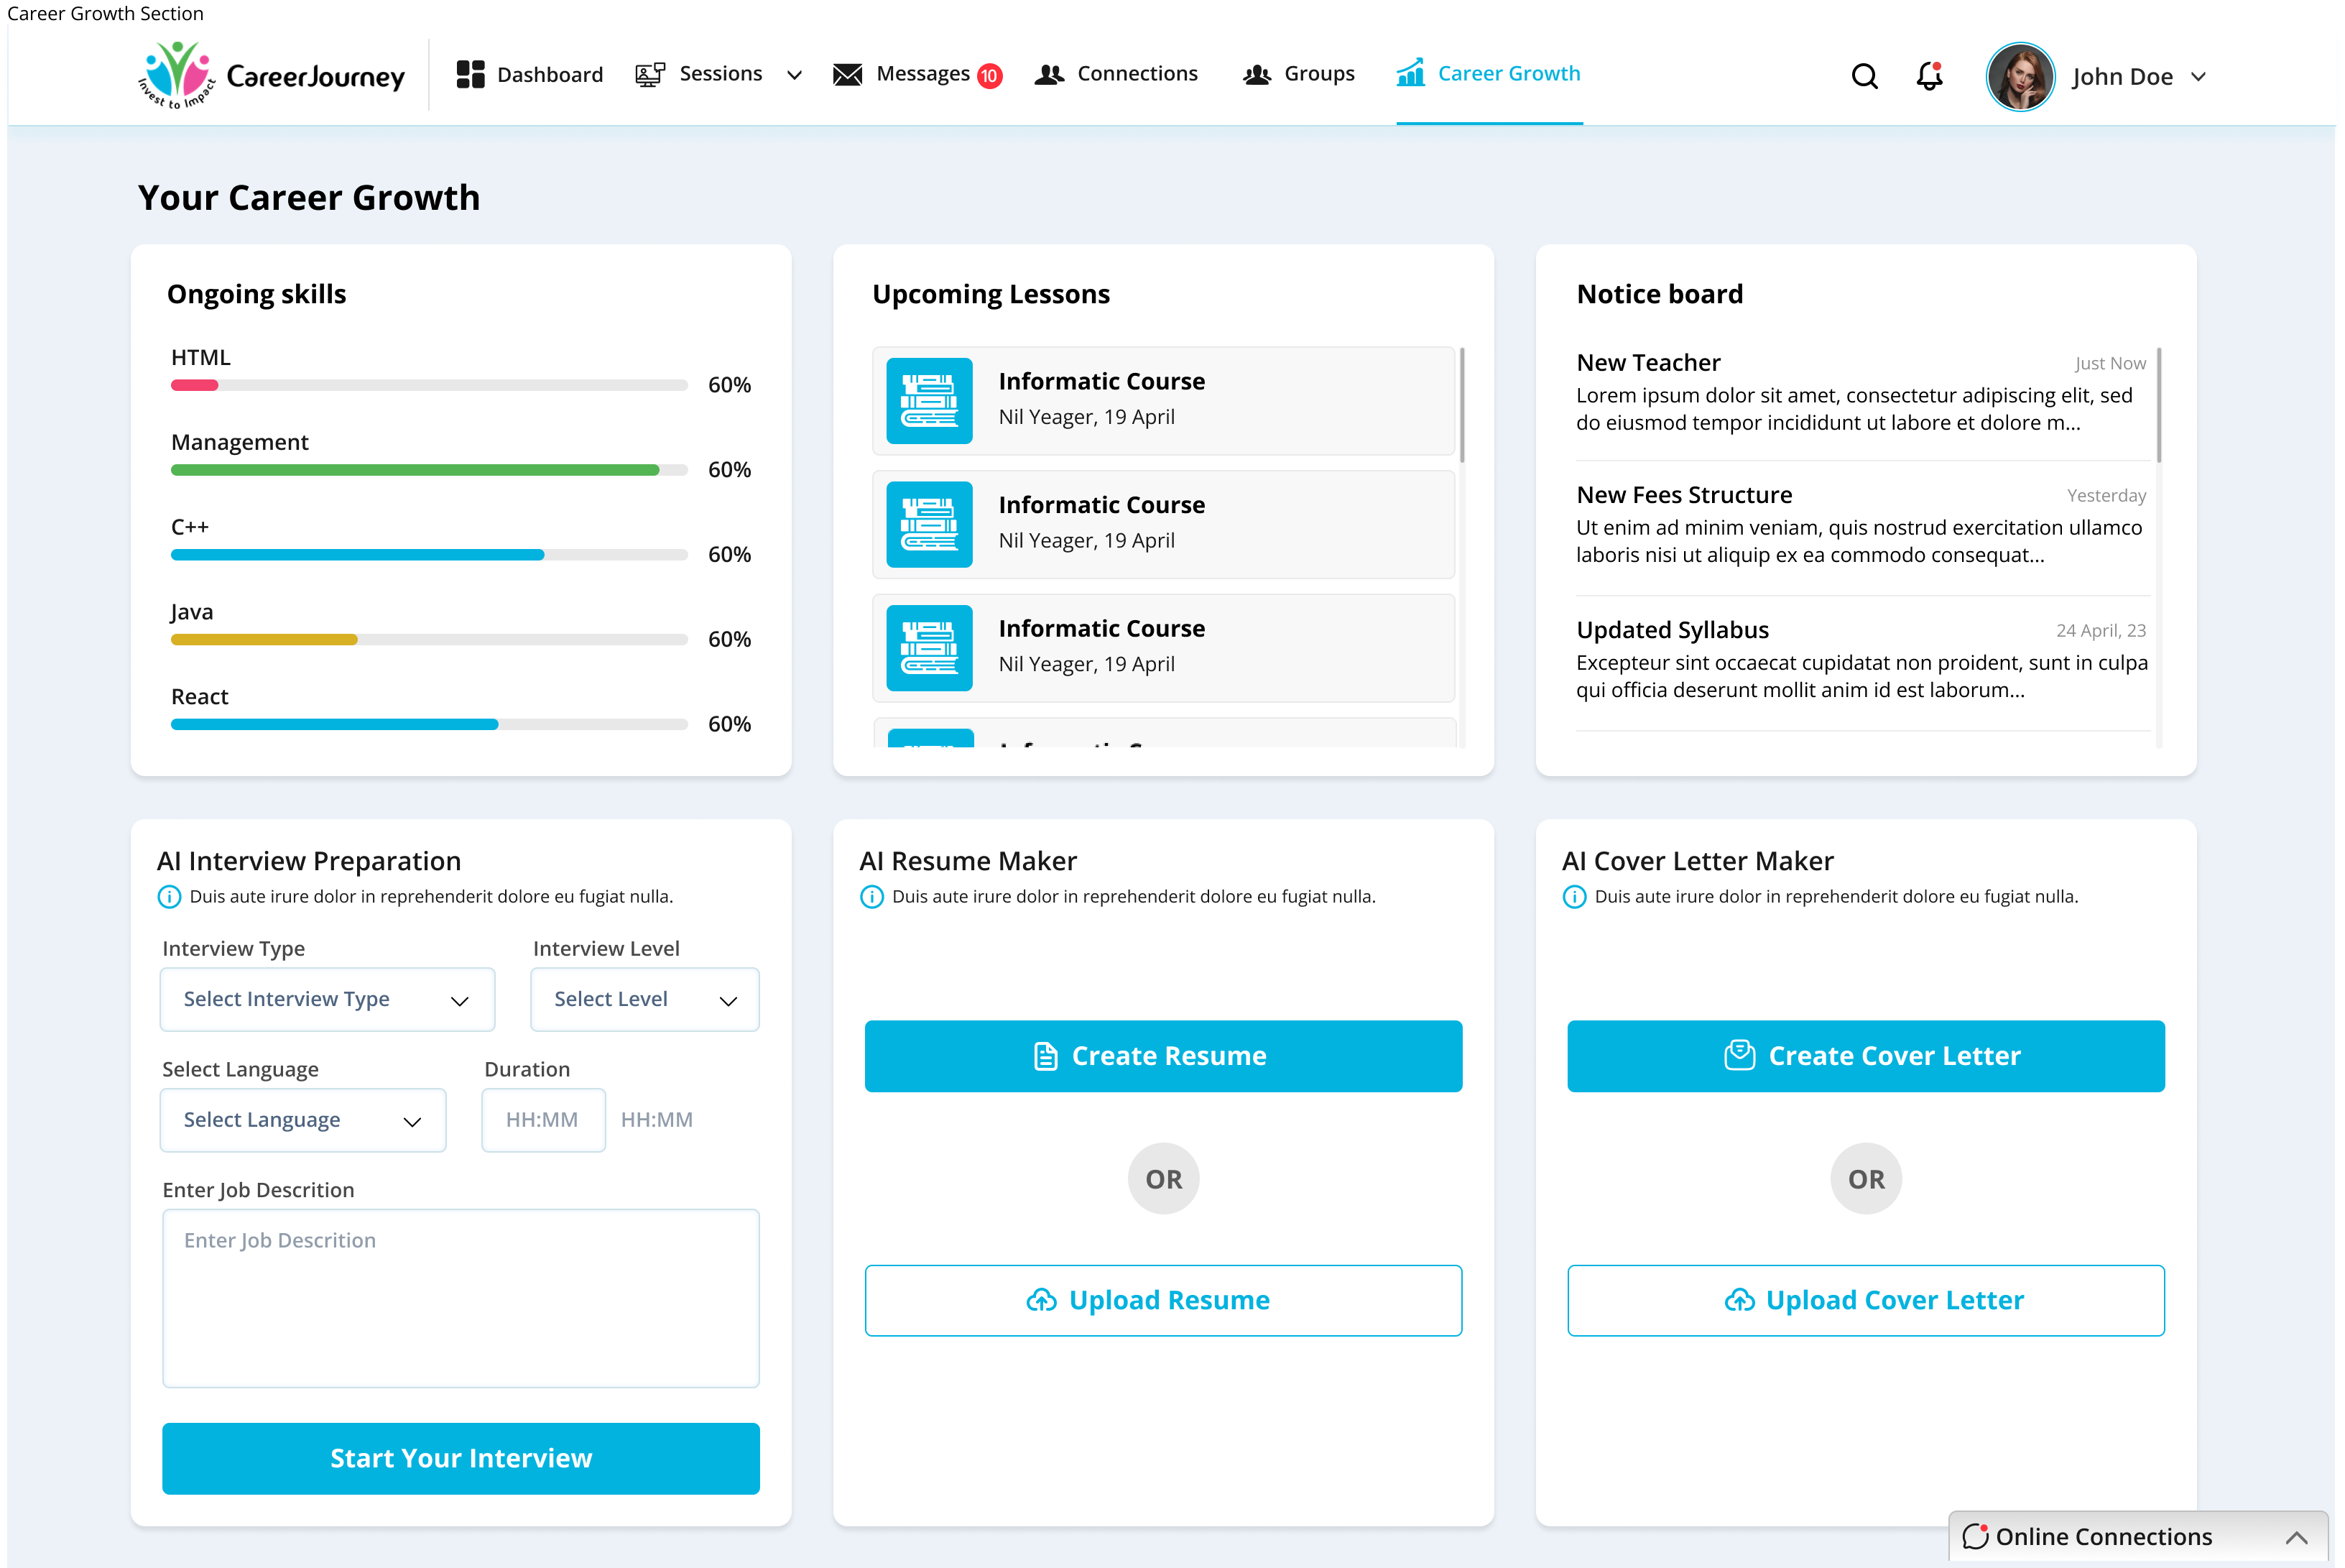Open notifications bell icon
The height and width of the screenshot is (1568, 2345).
1929,76
